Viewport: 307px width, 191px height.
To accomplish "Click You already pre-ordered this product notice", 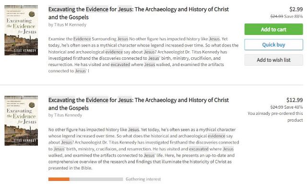I will coord(275,117).
